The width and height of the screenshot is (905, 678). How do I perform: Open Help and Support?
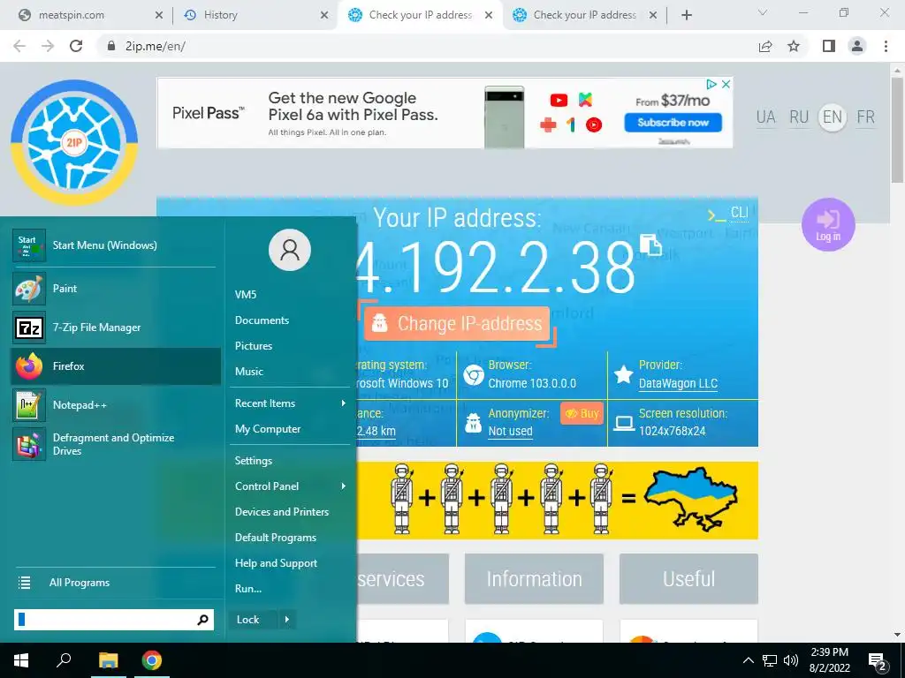pyautogui.click(x=276, y=563)
